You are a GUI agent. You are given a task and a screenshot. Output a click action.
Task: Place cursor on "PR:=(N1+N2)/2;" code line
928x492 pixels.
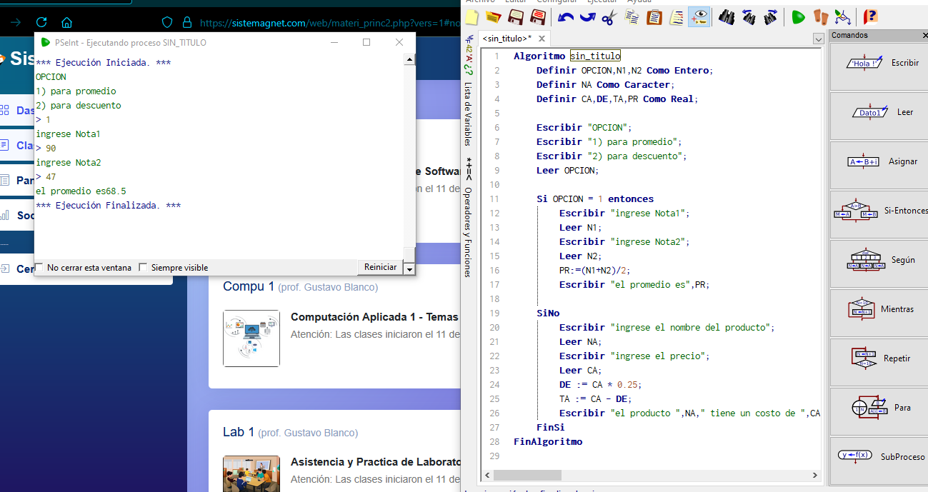tap(595, 270)
